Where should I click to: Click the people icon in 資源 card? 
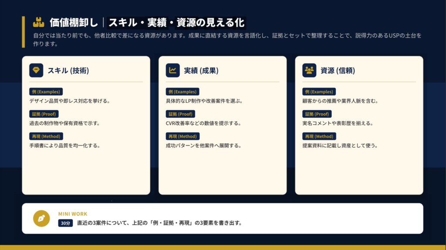click(x=309, y=71)
